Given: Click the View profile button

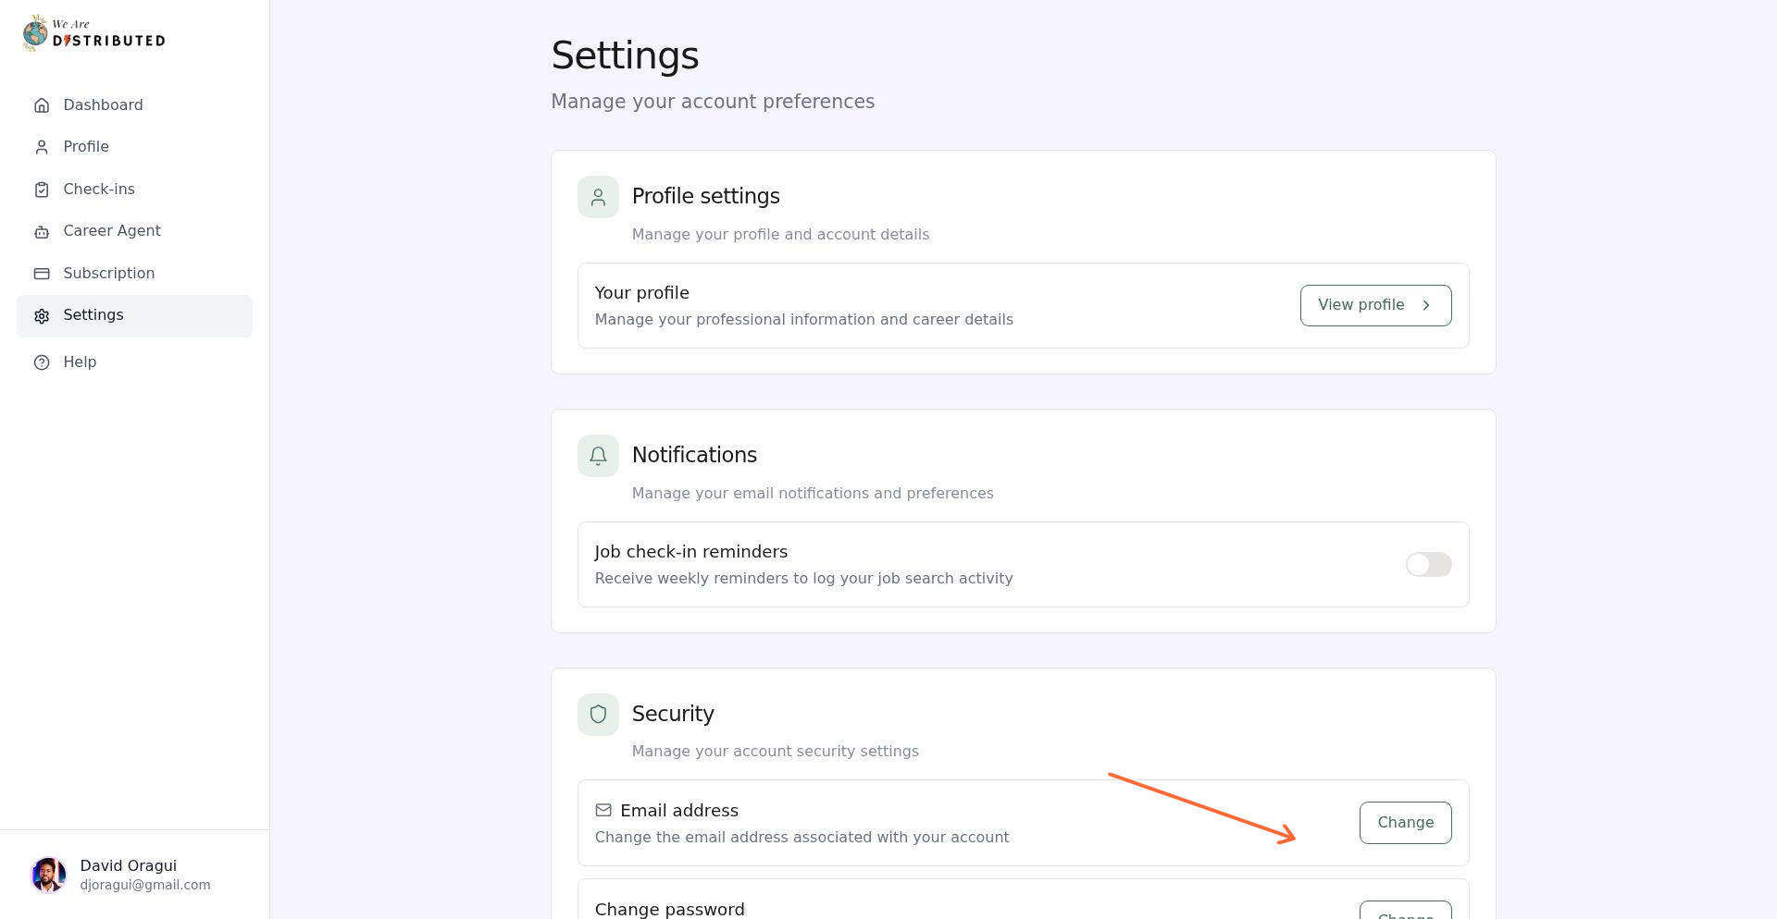Looking at the screenshot, I should pyautogui.click(x=1375, y=304).
